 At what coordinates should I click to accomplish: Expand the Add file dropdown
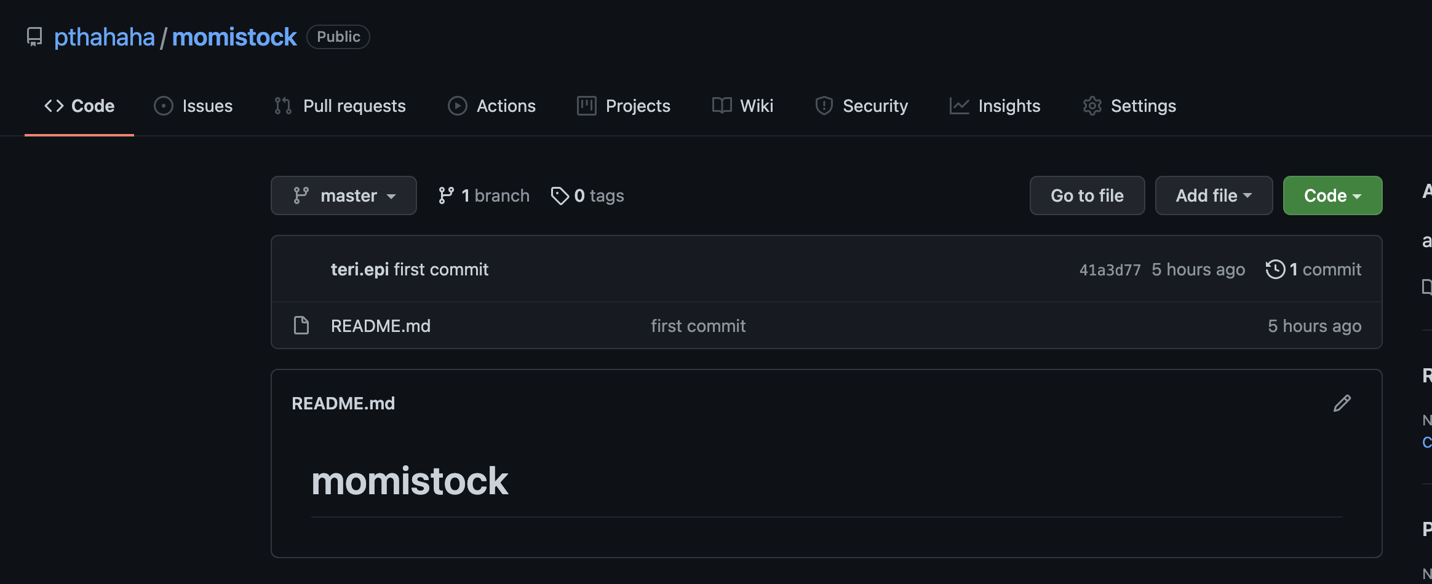pyautogui.click(x=1214, y=195)
